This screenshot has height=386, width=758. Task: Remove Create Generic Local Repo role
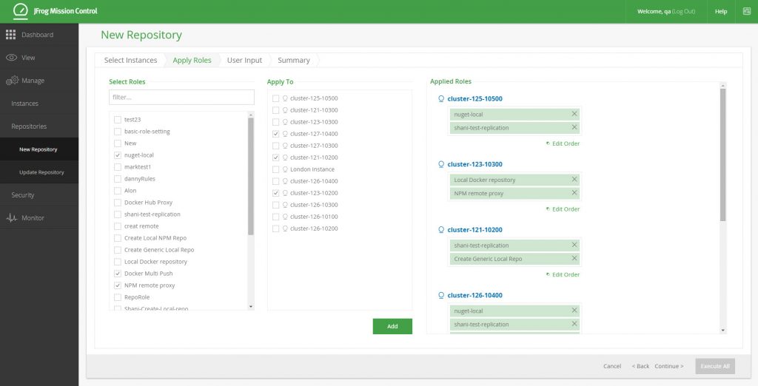coord(574,259)
